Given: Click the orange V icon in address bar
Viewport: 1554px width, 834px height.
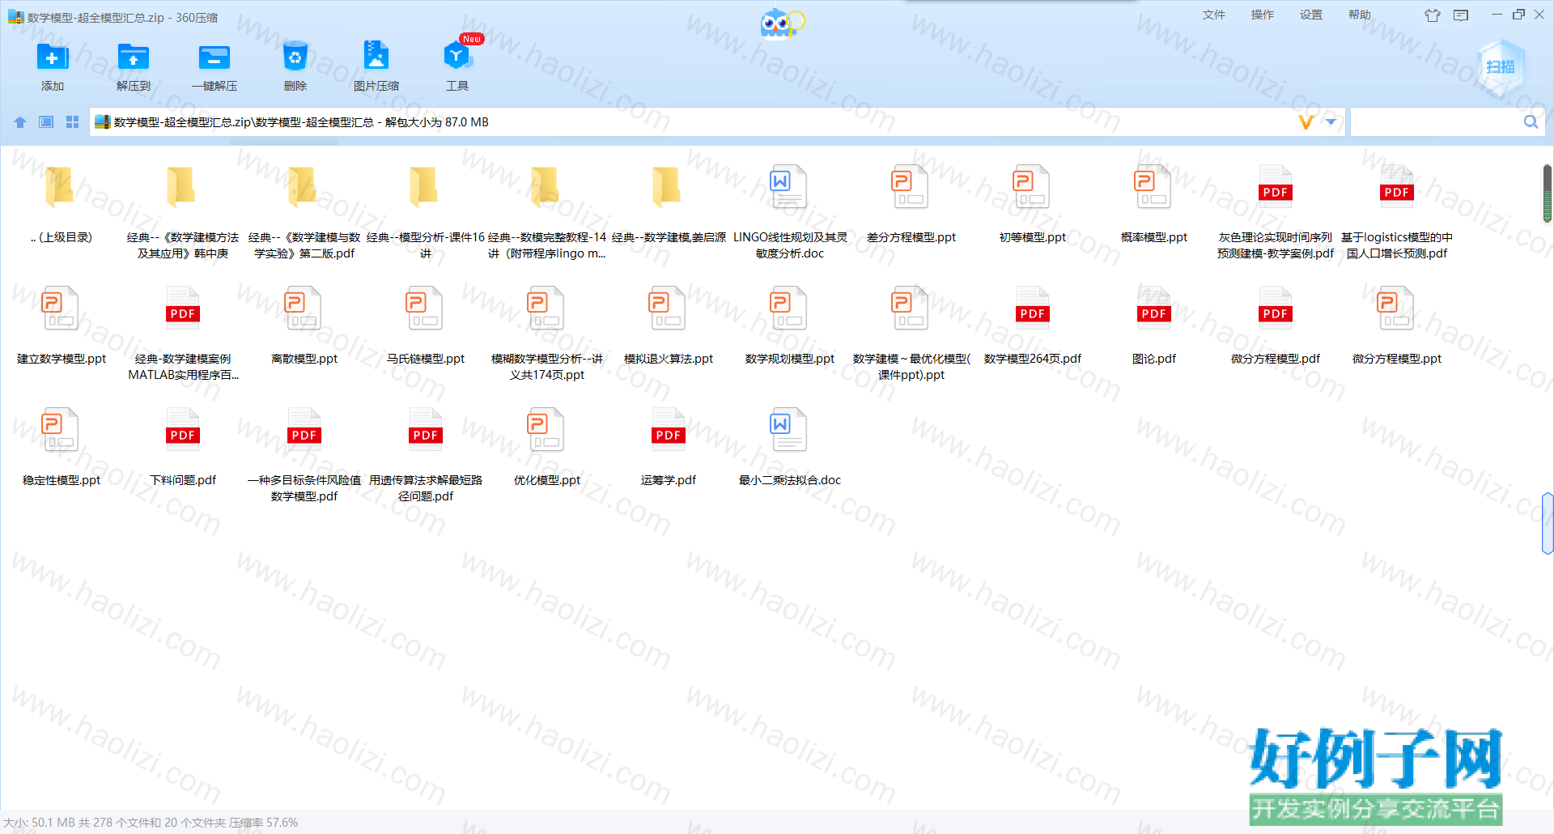Looking at the screenshot, I should click(x=1306, y=122).
